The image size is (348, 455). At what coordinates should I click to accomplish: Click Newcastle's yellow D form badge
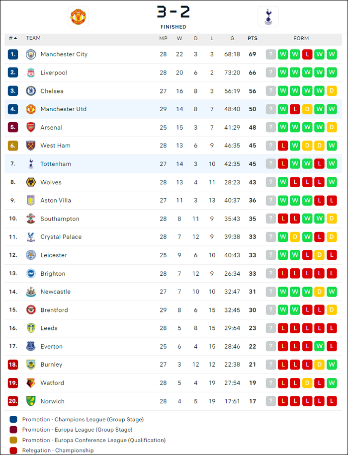tap(320, 292)
